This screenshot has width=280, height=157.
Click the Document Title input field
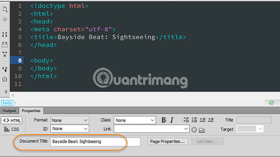pos(95,142)
